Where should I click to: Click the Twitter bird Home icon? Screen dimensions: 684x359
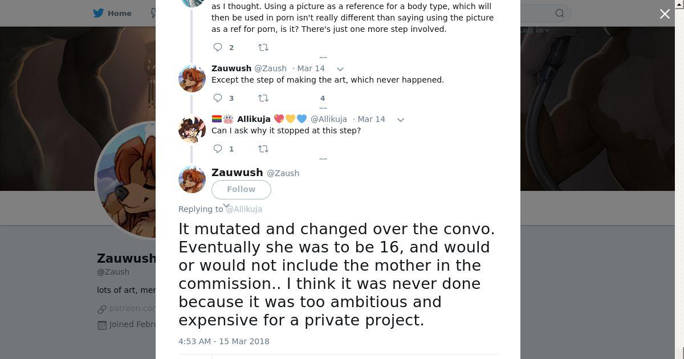[x=99, y=13]
